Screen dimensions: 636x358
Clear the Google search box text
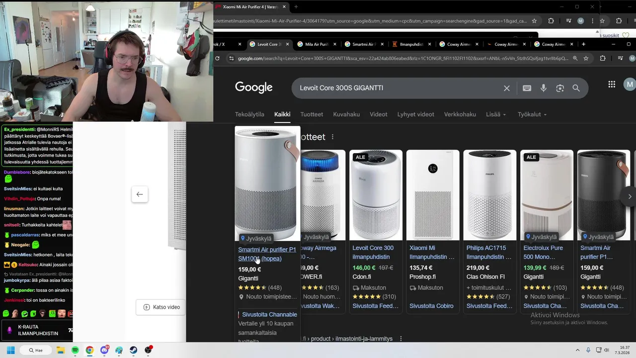tap(506, 88)
